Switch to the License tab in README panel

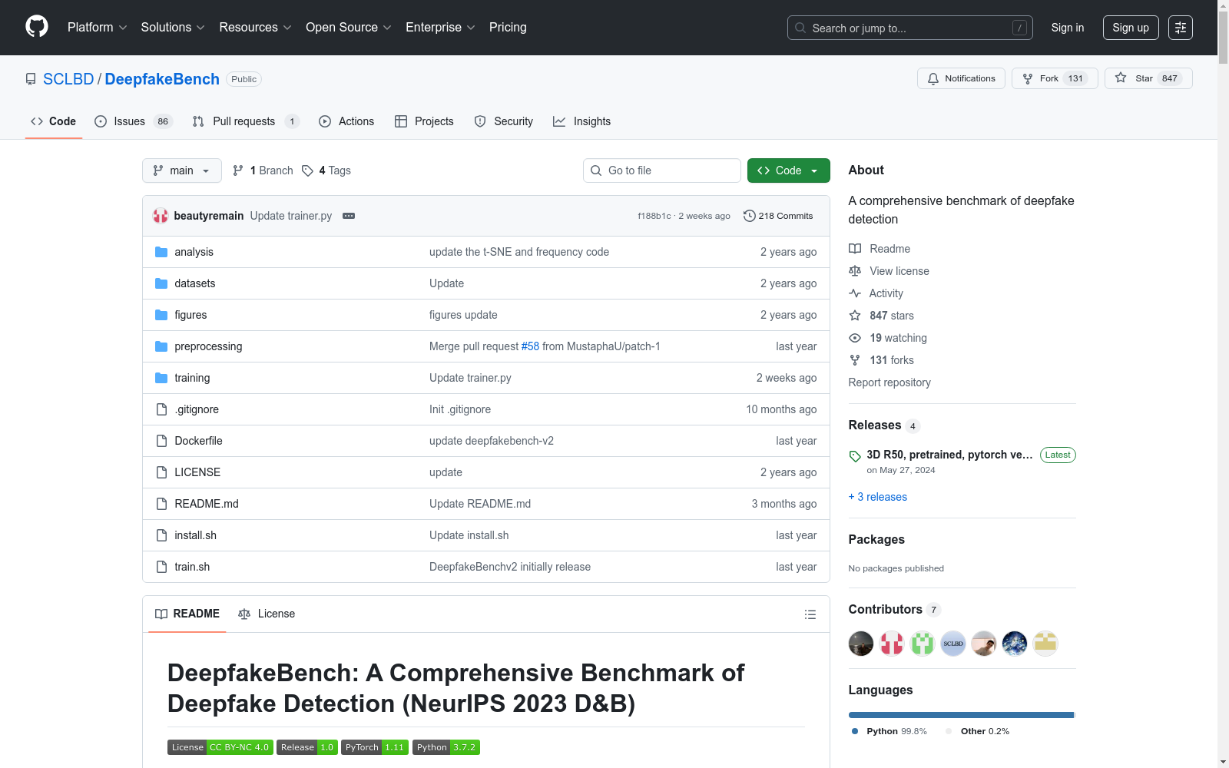[x=267, y=614]
